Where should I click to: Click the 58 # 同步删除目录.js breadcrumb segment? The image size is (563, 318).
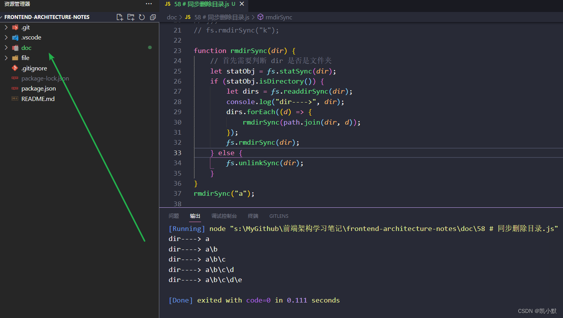click(222, 17)
